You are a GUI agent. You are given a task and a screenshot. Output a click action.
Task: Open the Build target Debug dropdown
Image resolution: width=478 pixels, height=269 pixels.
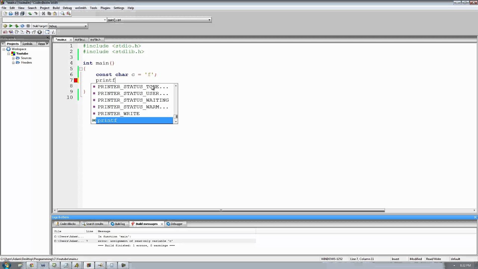68,26
